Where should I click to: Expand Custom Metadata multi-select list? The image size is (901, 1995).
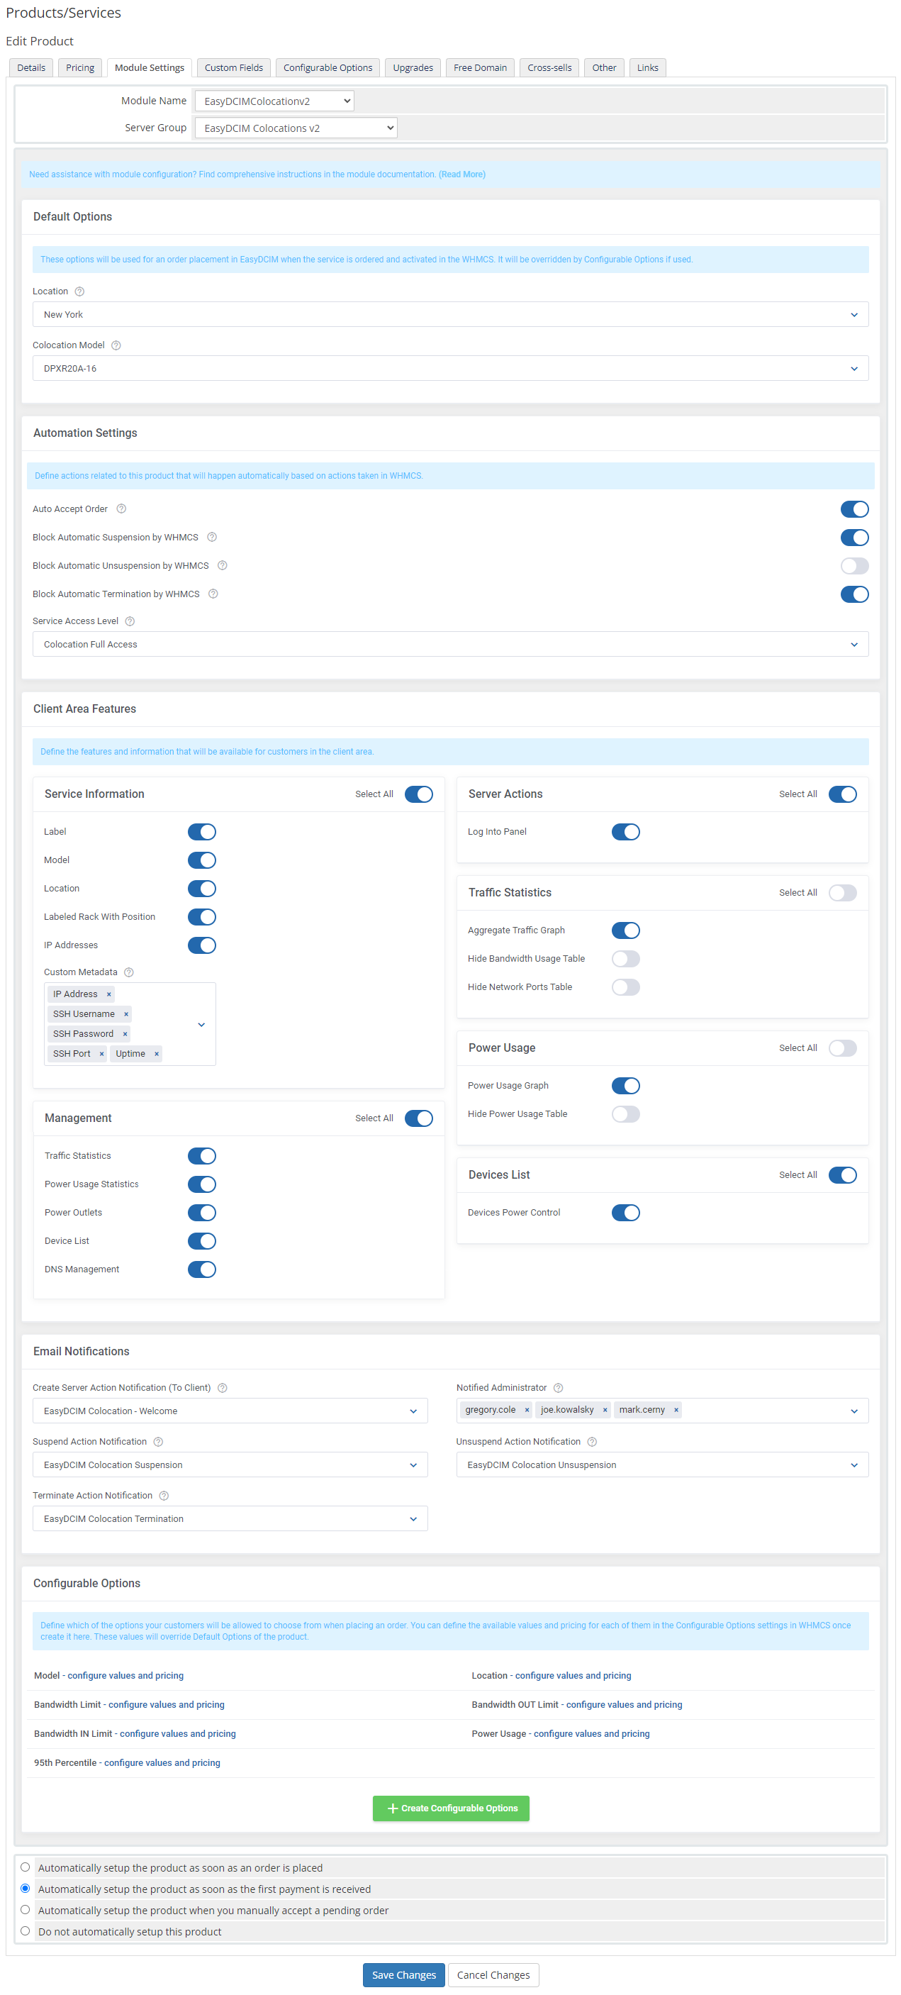pos(202,1025)
